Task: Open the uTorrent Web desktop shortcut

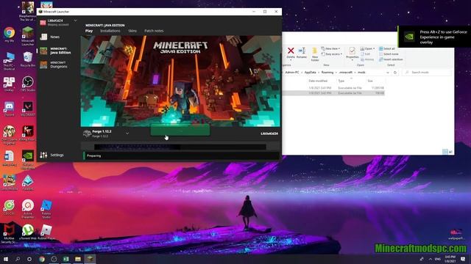Action: click(x=28, y=232)
